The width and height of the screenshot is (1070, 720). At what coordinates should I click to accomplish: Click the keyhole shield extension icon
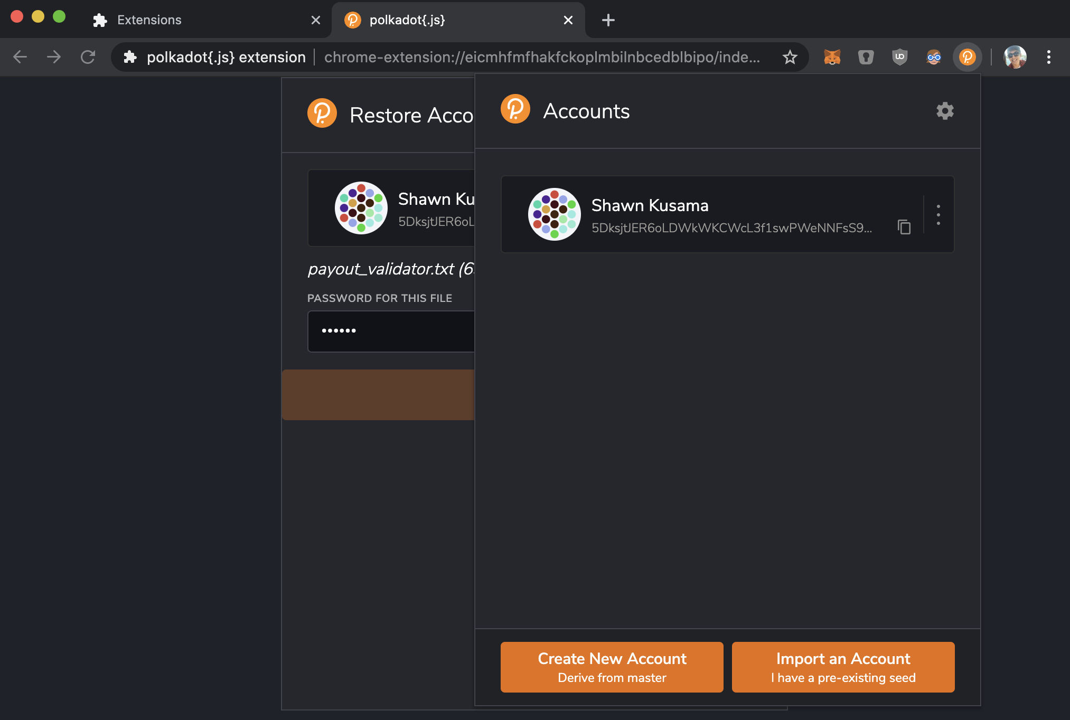[x=866, y=57]
